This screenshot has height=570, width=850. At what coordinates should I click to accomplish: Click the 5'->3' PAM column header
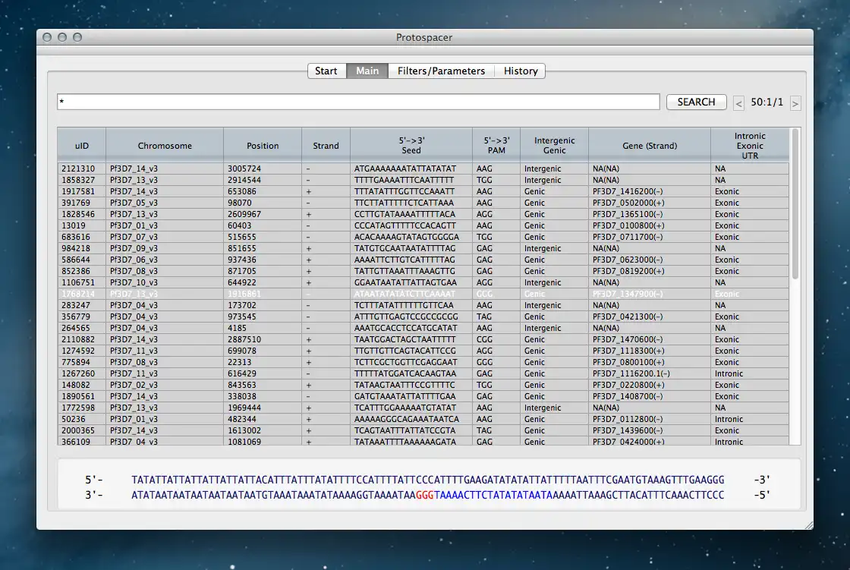[x=496, y=146]
